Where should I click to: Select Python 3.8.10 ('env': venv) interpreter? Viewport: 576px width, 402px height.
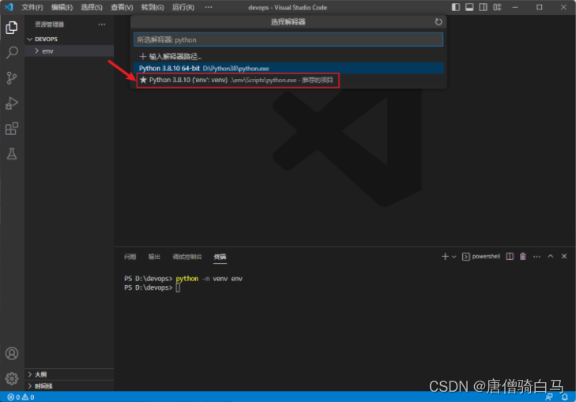(x=288, y=80)
